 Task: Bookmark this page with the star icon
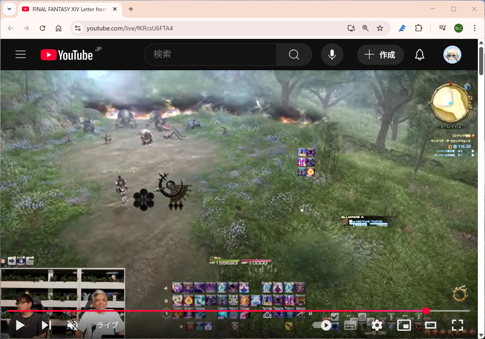[380, 28]
